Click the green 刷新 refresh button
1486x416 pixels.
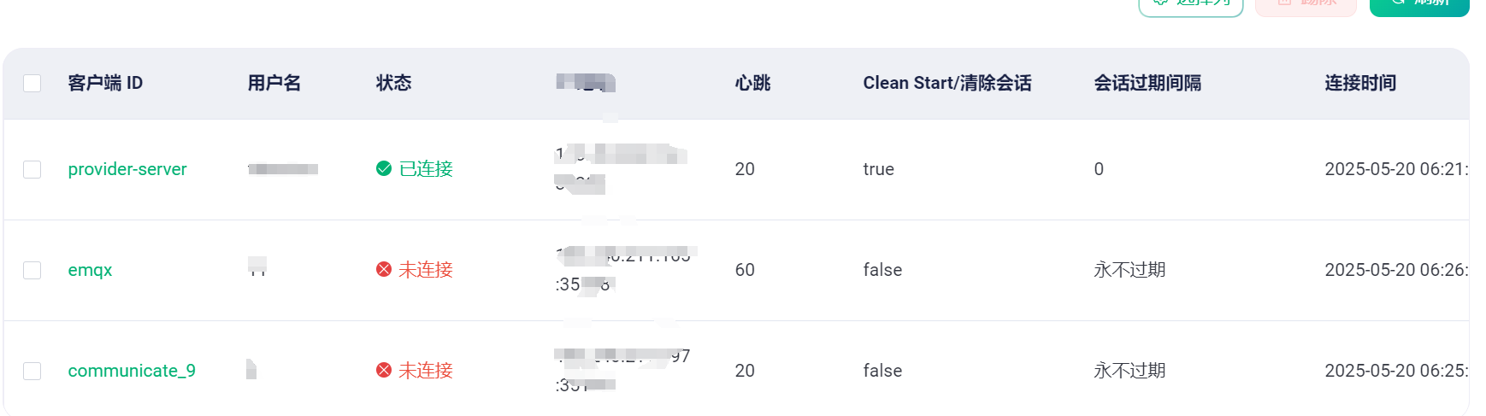[1419, 4]
